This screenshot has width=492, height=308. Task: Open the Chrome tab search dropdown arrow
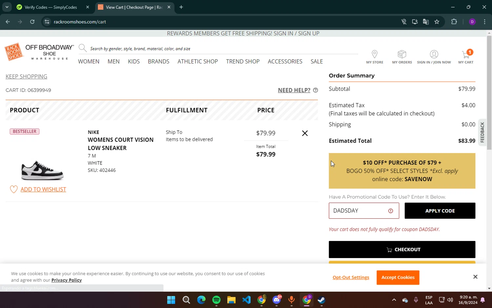7,7
